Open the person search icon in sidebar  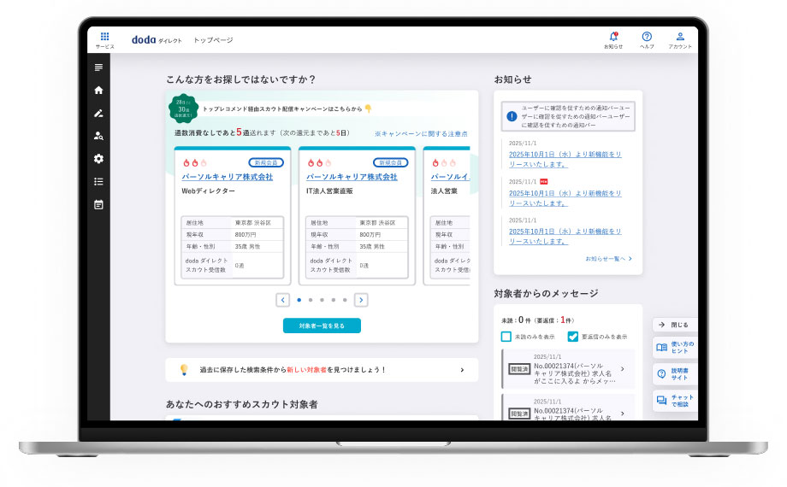click(98, 136)
